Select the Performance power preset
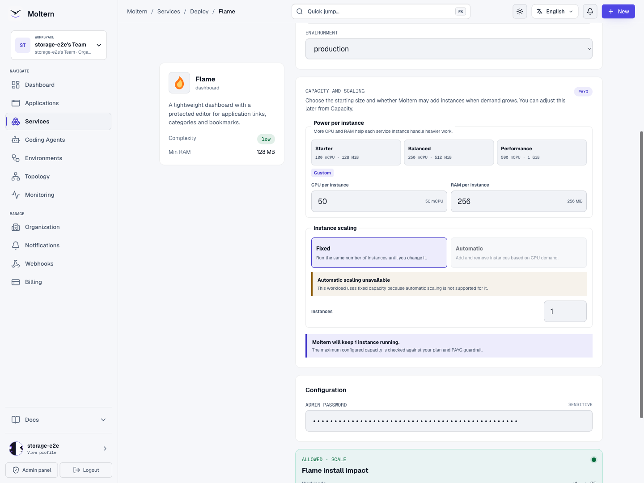 (542, 153)
